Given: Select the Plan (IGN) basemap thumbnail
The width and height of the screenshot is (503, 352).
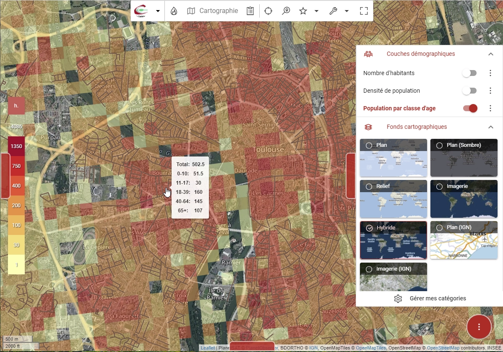Looking at the screenshot, I should coord(464,240).
